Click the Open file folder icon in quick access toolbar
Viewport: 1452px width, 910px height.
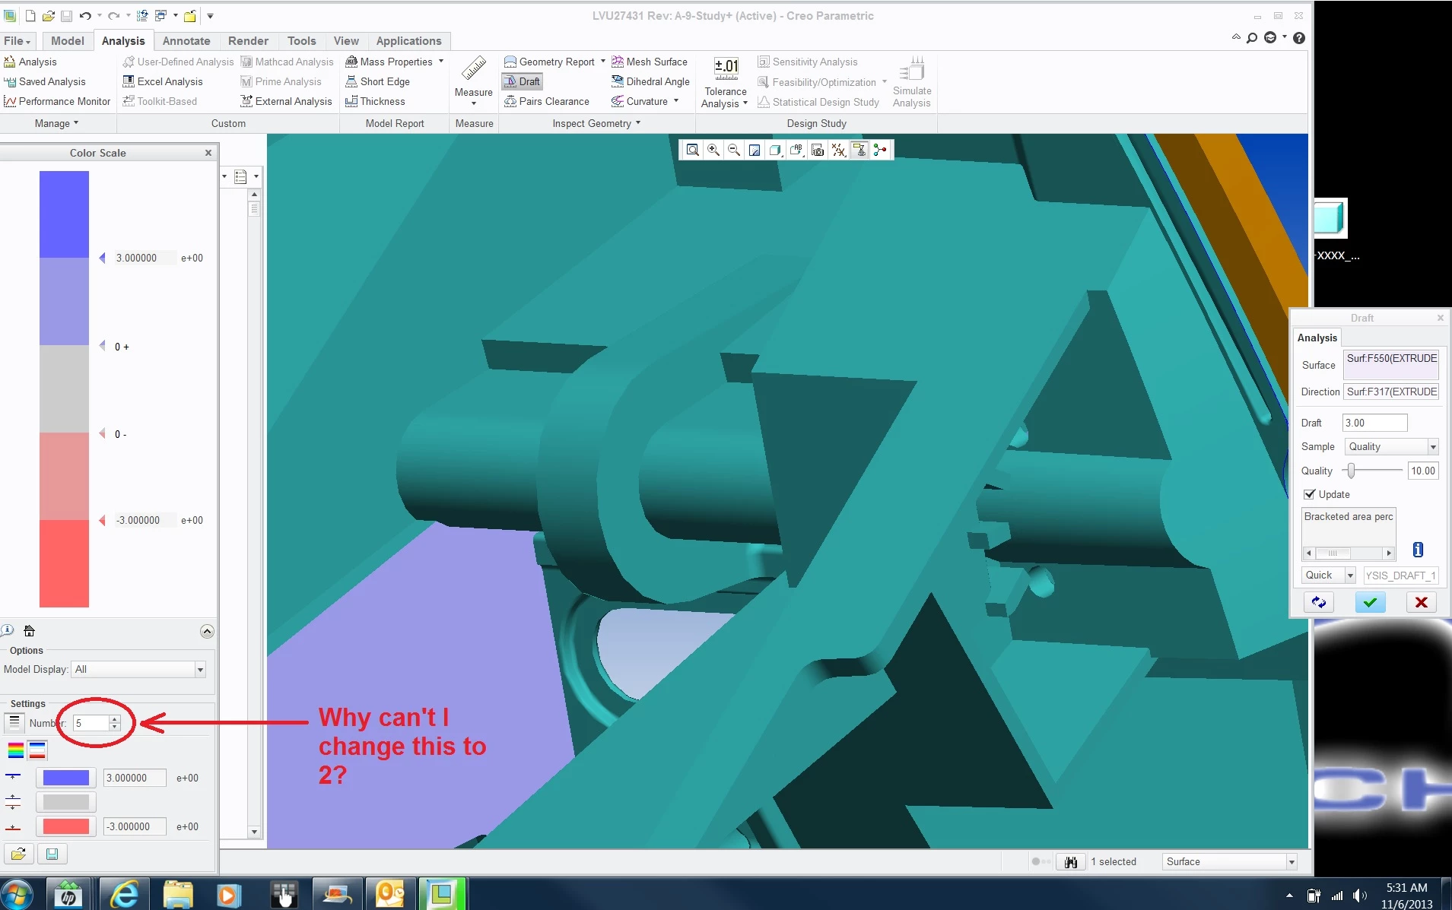[x=48, y=15]
